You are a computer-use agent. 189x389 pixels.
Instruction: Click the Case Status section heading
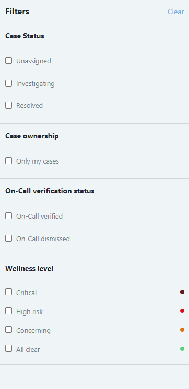pos(25,36)
